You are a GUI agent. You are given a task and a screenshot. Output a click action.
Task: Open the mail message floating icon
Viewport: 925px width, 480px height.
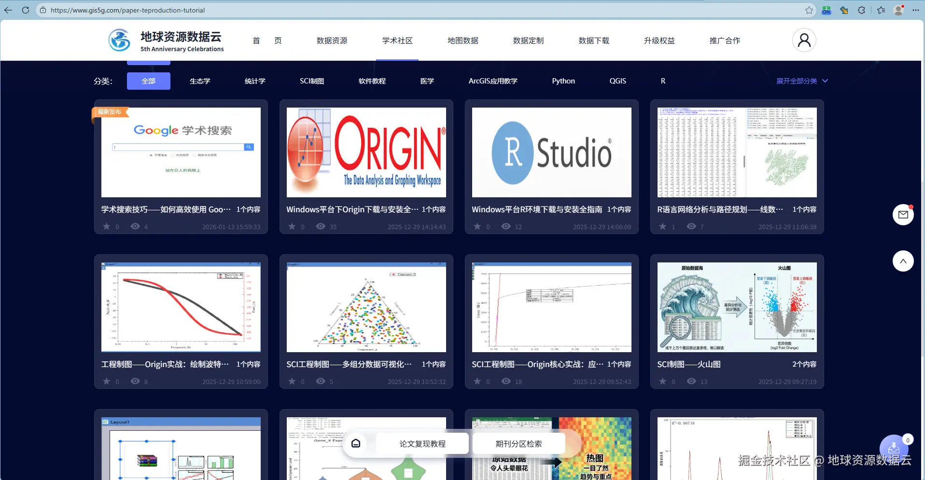pos(903,215)
